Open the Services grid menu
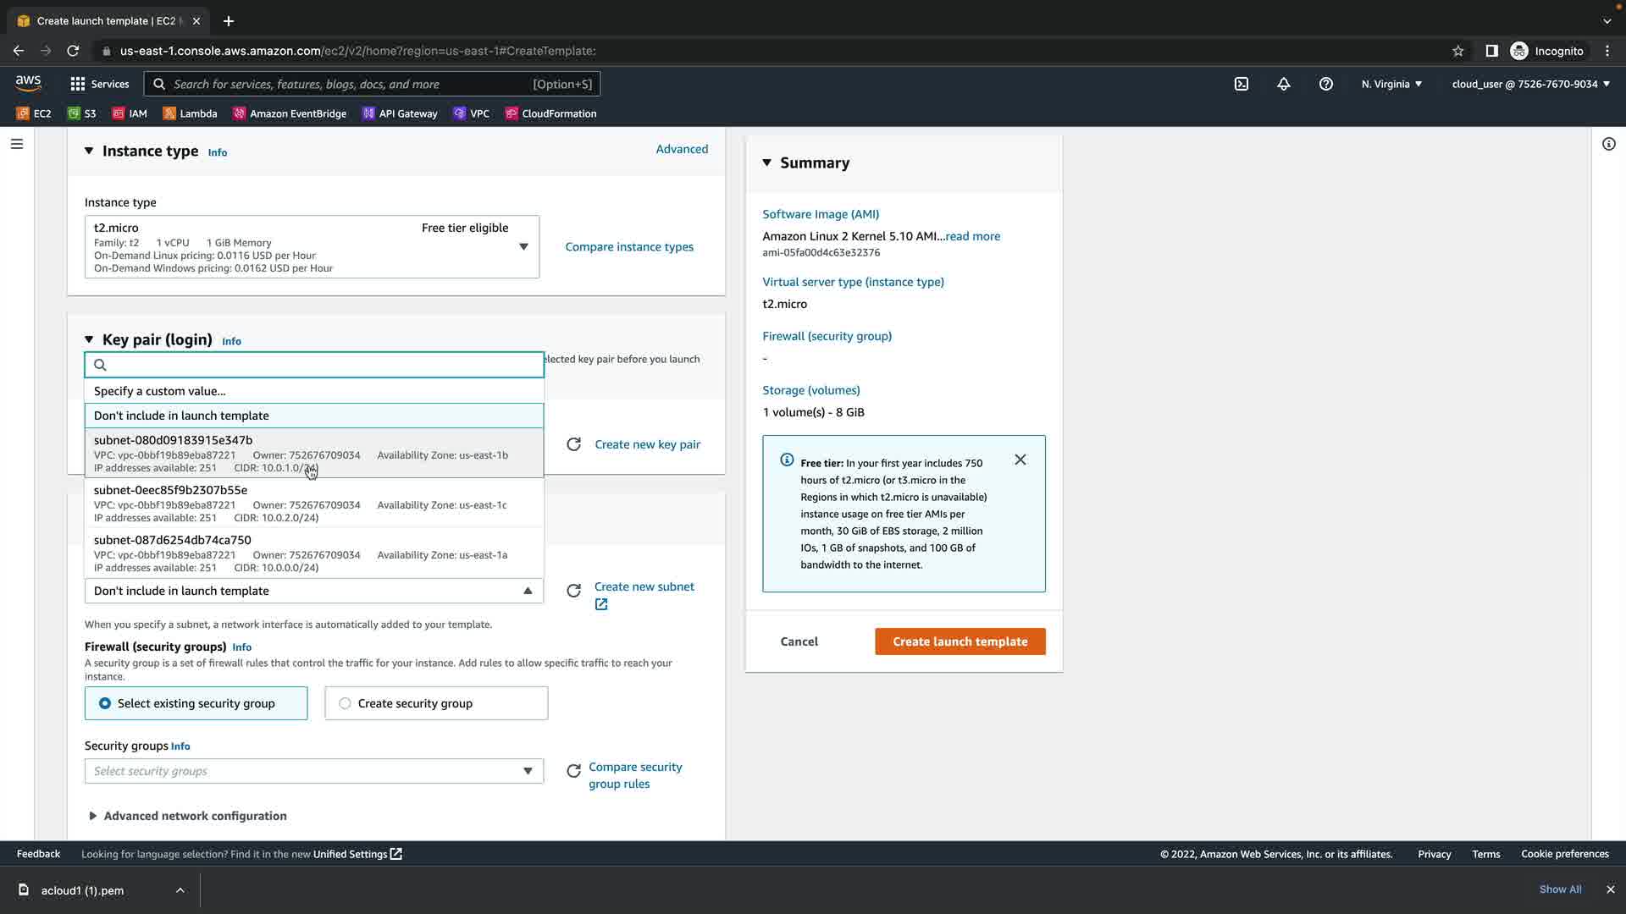This screenshot has width=1626, height=914. tap(78, 84)
